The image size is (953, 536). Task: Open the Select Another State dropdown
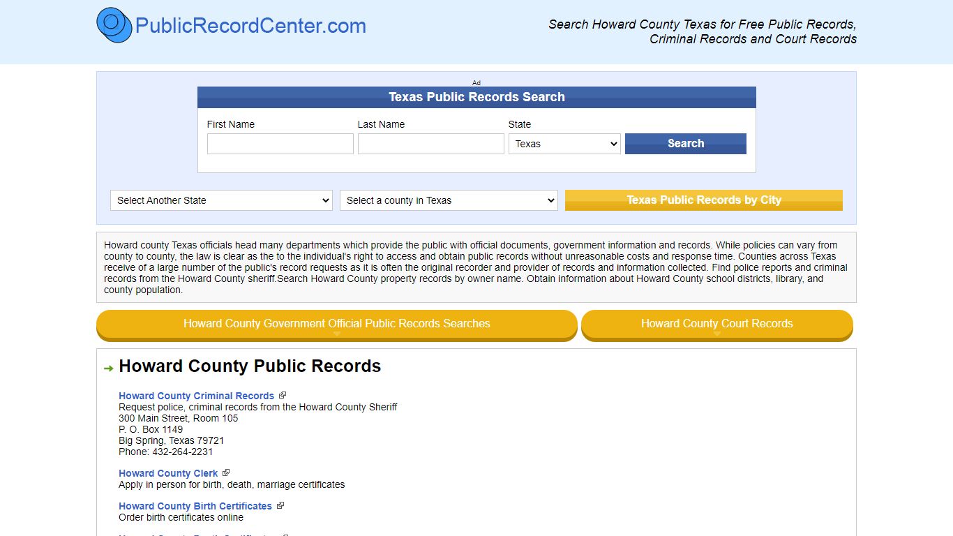pyautogui.click(x=221, y=200)
